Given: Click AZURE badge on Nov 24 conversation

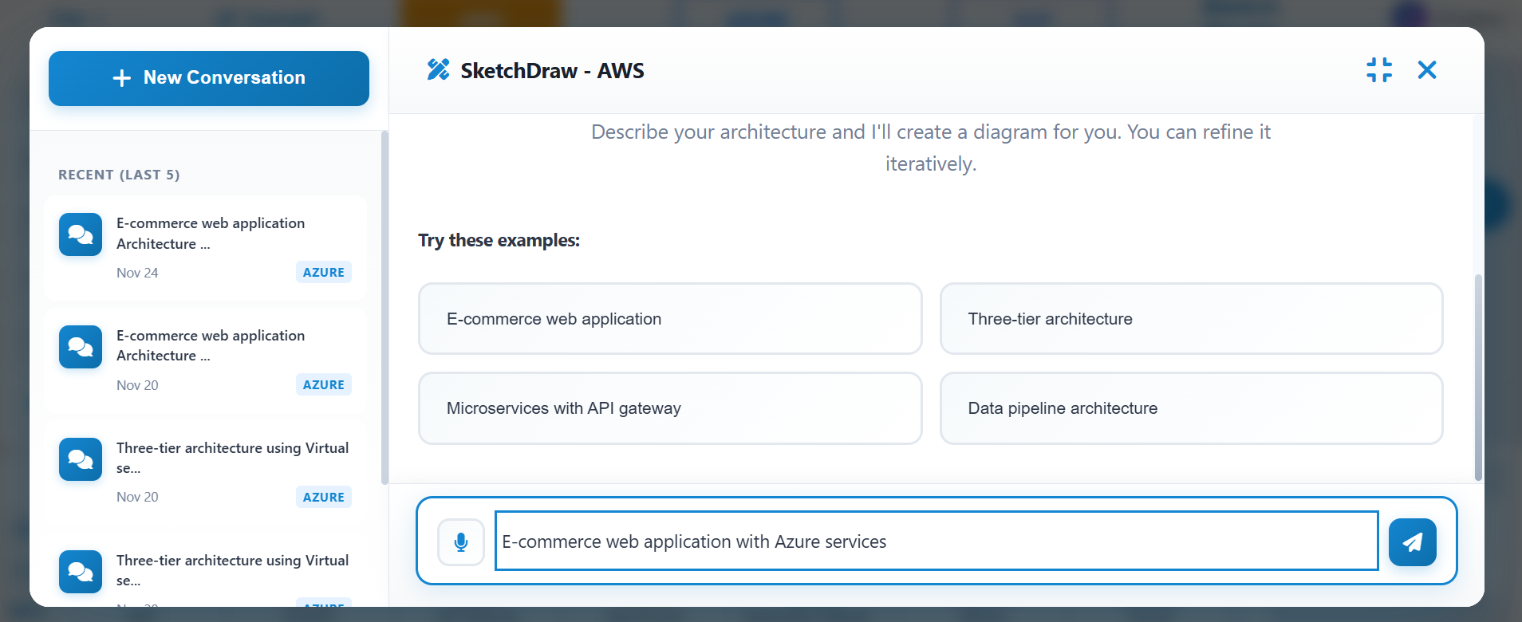Looking at the screenshot, I should coord(324,272).
